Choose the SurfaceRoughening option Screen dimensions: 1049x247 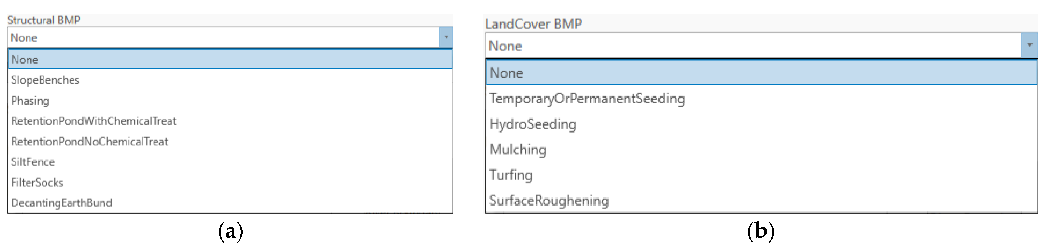(x=549, y=200)
